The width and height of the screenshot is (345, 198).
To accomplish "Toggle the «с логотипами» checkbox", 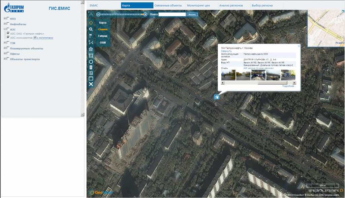I will 35,38.
